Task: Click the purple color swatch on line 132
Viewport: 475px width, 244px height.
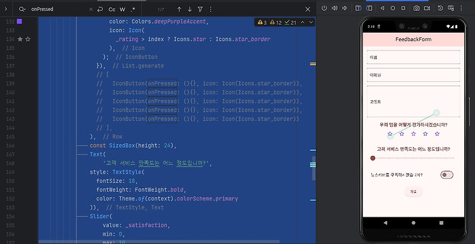Action: coord(20,21)
